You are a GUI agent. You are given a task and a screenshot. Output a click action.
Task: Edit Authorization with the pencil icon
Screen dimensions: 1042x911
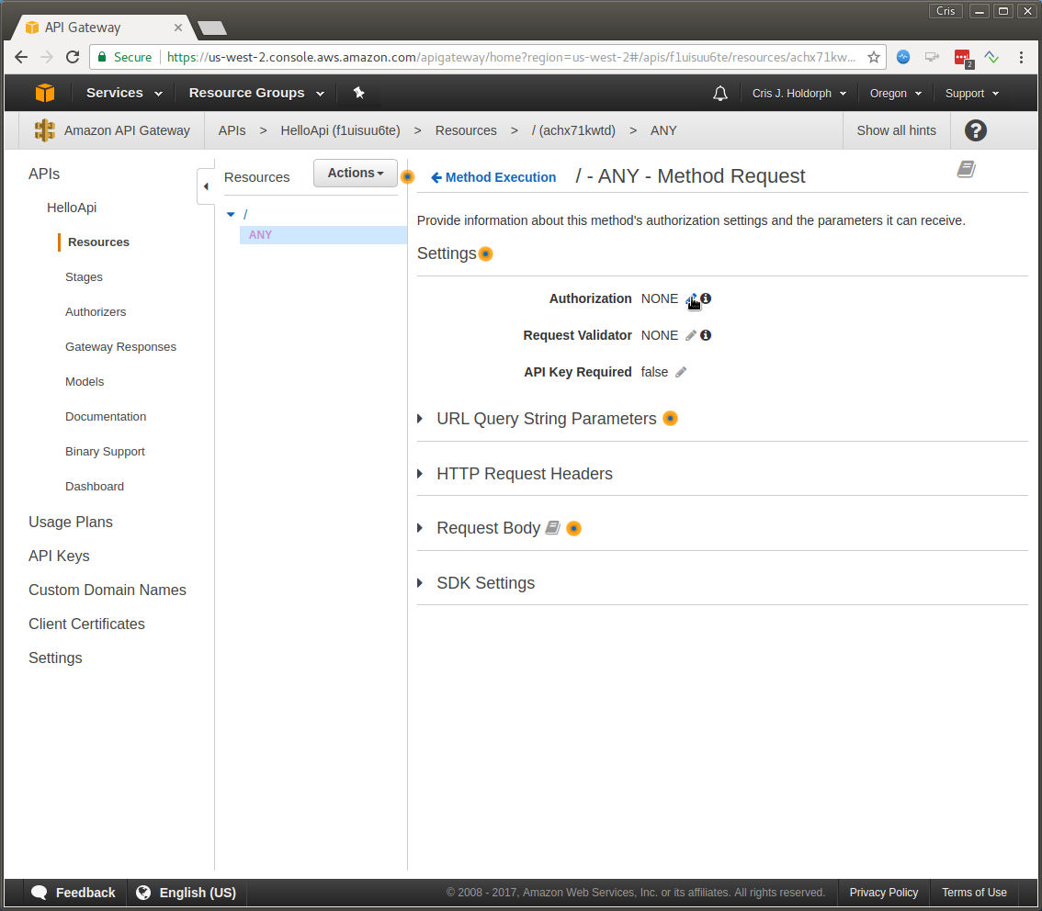(691, 298)
